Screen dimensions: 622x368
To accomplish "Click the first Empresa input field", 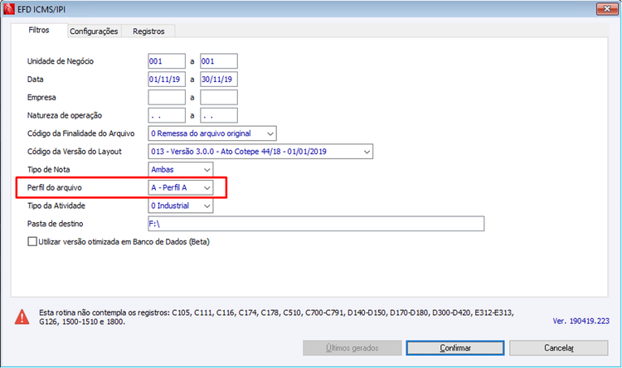I will coord(167,98).
